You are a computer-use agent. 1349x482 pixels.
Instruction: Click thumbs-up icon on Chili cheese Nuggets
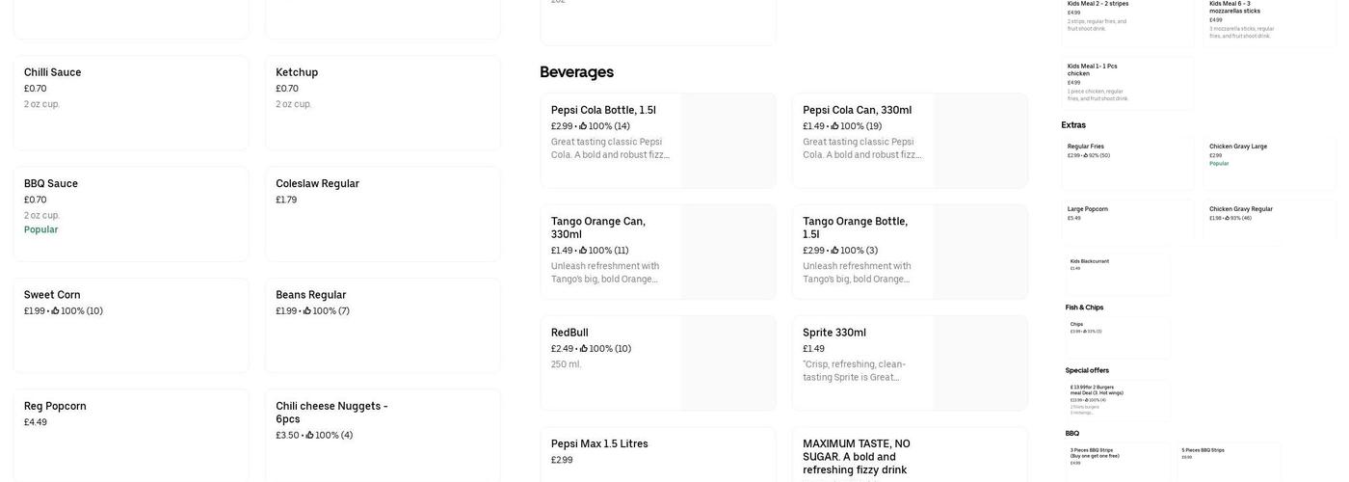310,436
